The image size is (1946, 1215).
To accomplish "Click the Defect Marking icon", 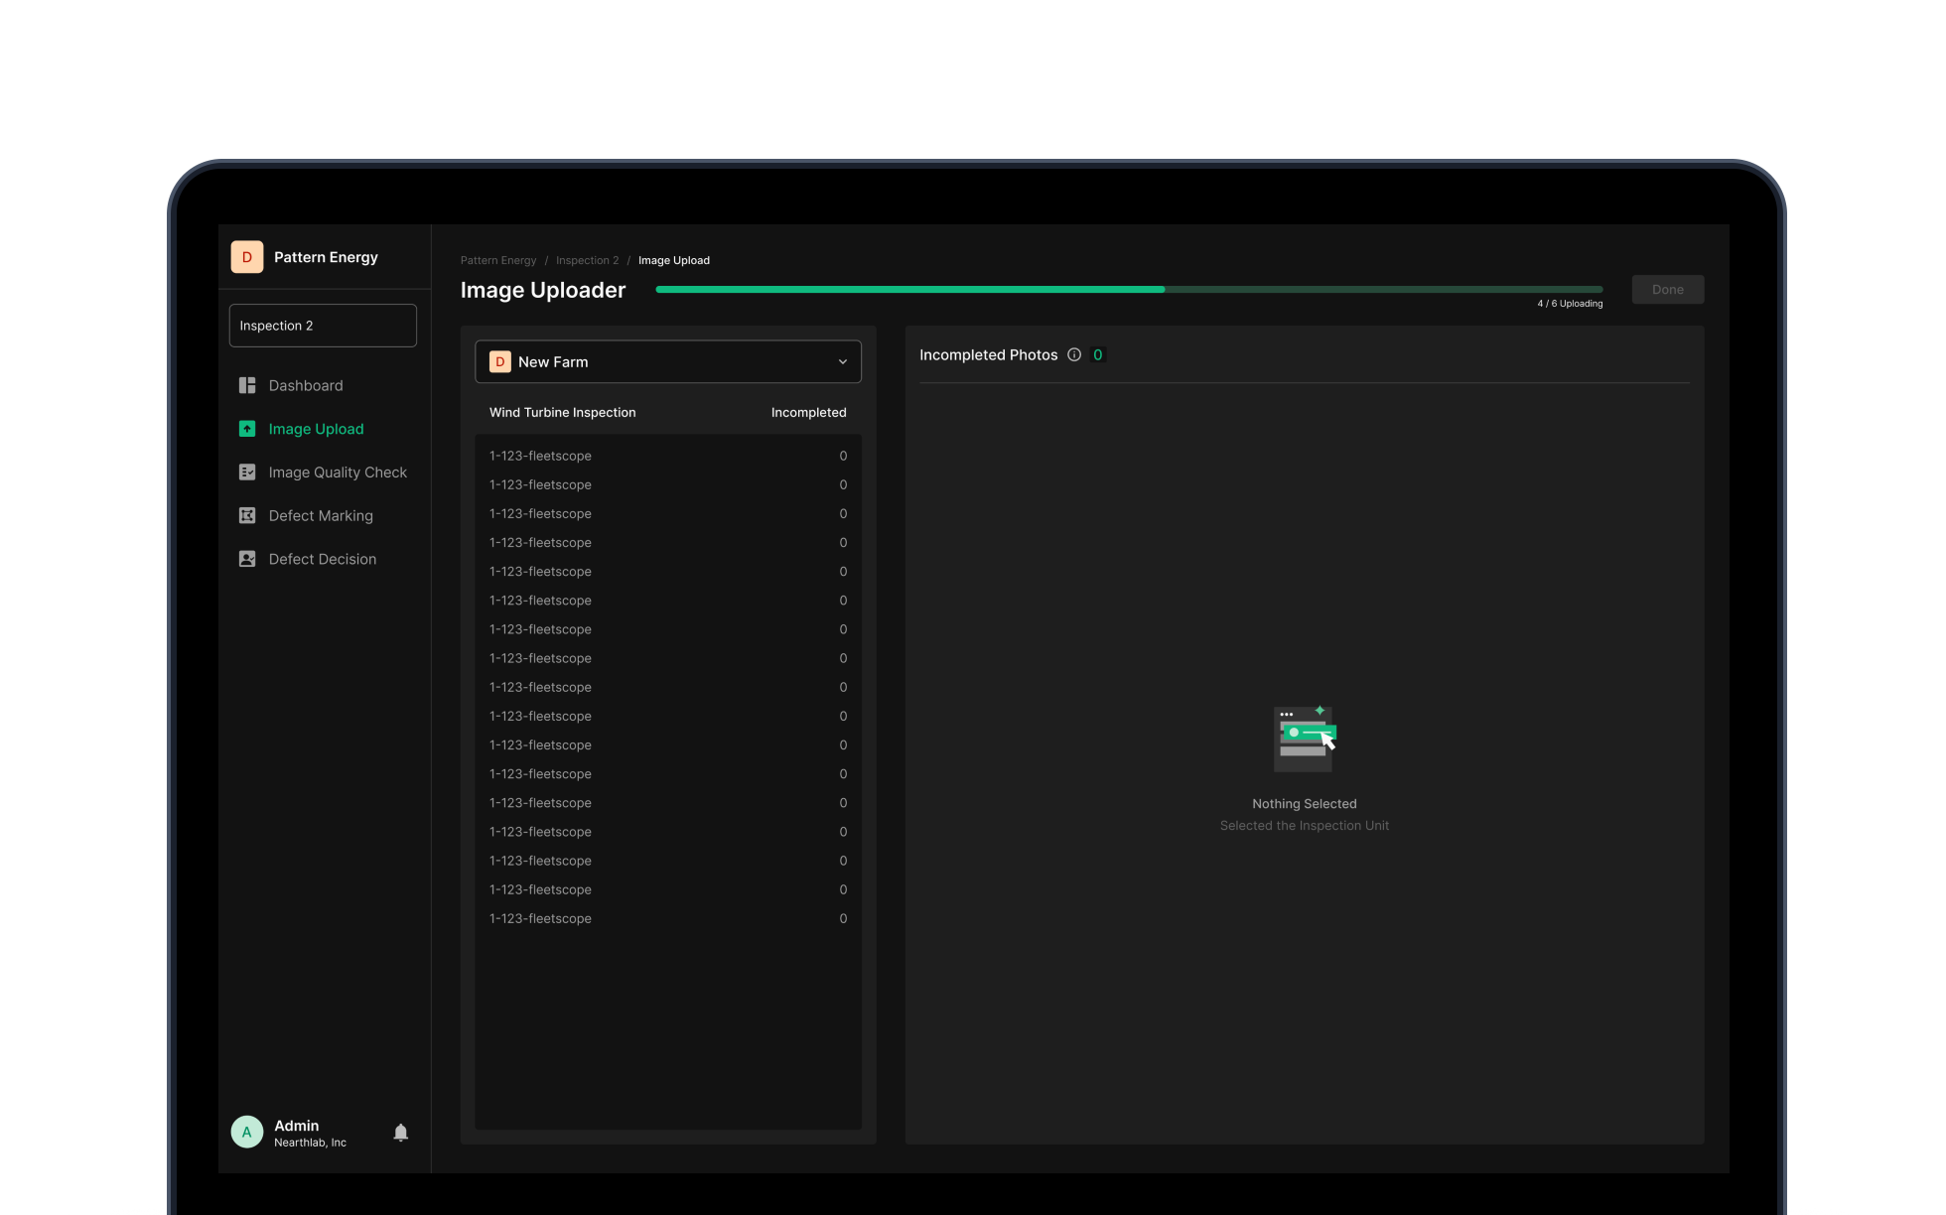I will (x=247, y=515).
